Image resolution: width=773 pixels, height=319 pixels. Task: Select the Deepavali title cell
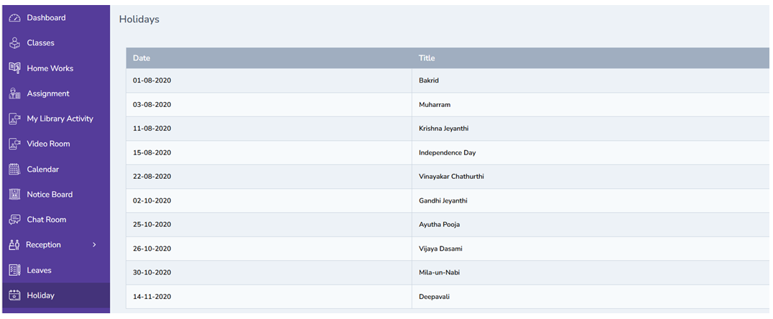tap(435, 297)
